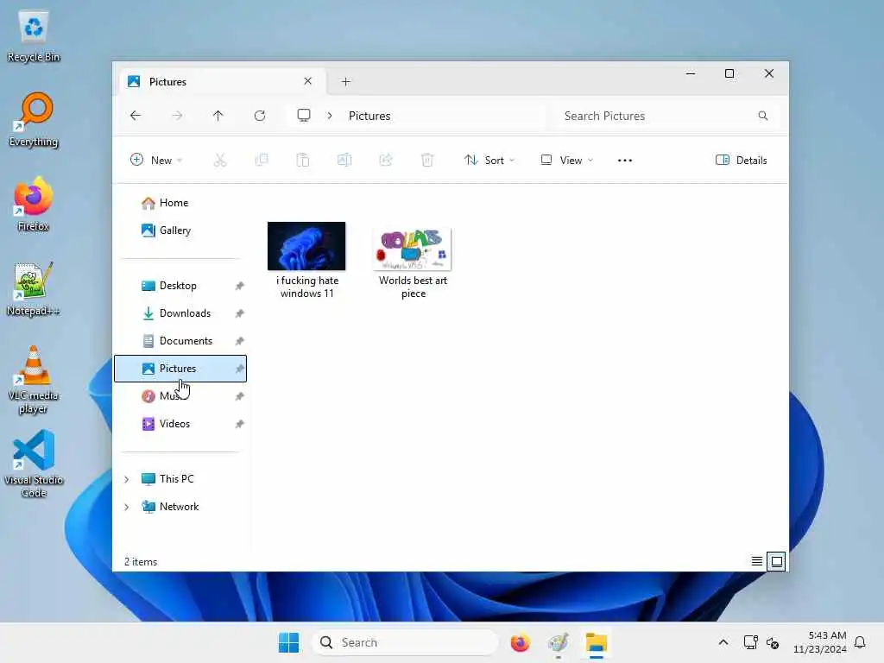Screen dimensions: 884x663
Task: Open the taskbar clock and date
Action: [x=820, y=642]
